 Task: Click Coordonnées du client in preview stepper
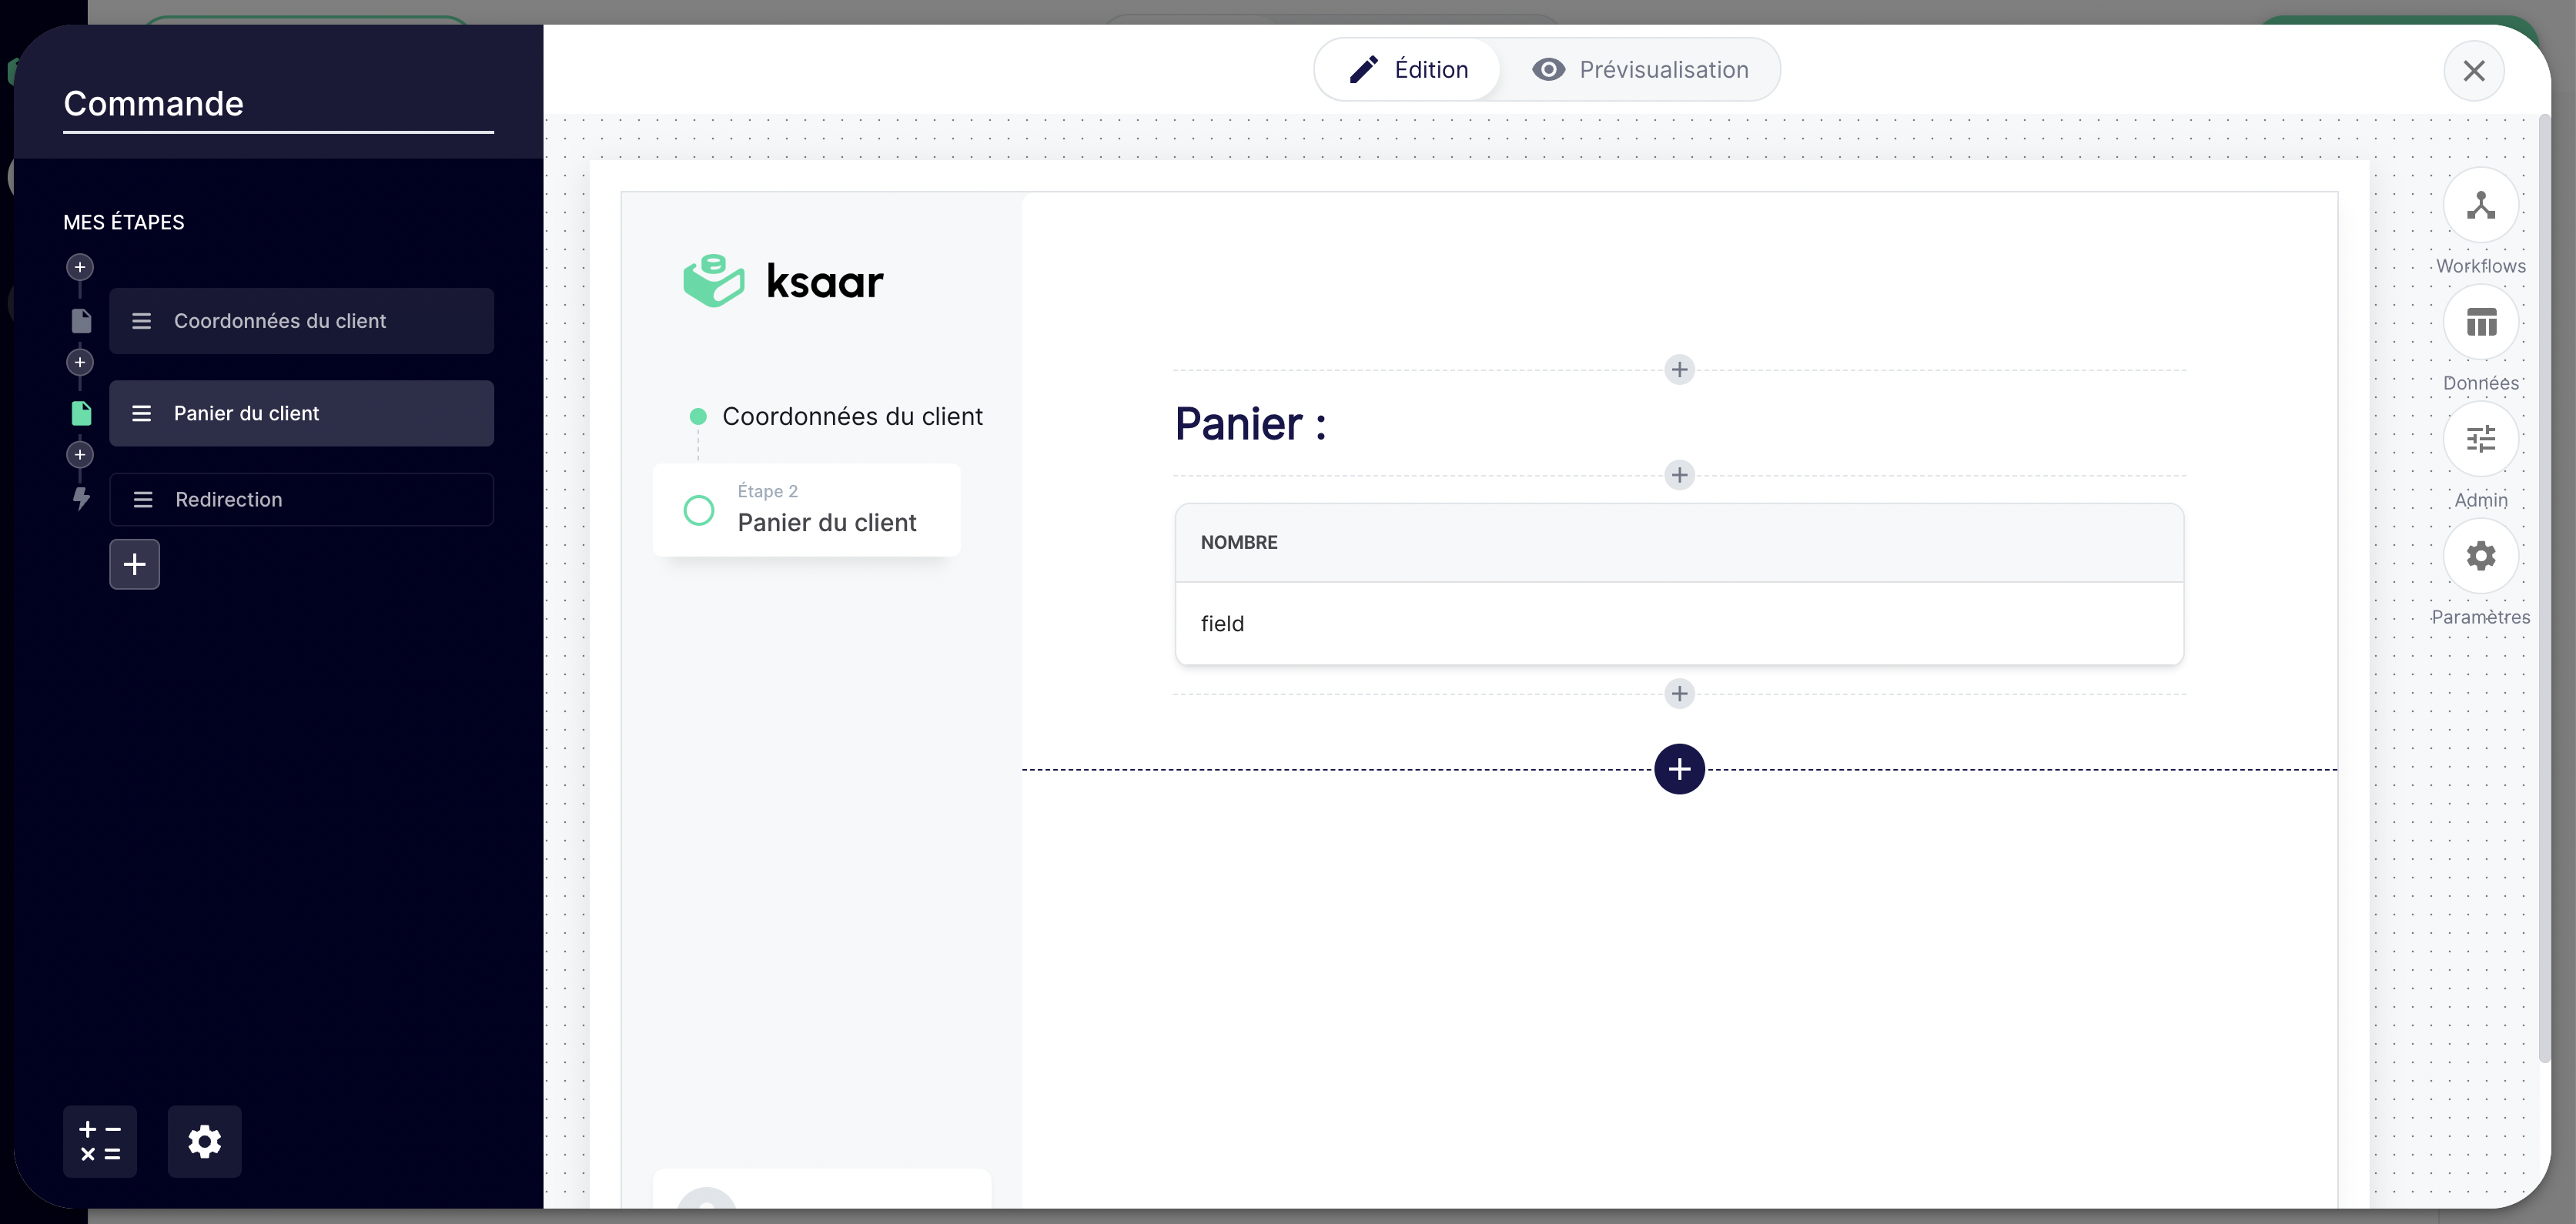click(x=852, y=416)
